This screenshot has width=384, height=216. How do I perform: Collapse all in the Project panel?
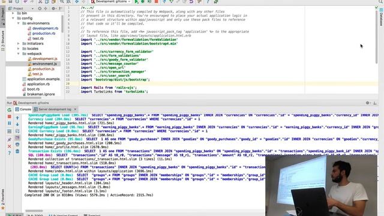click(x=46, y=8)
